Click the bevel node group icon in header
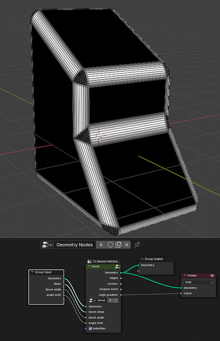Viewport: 220px width, 341px height. [x=117, y=266]
